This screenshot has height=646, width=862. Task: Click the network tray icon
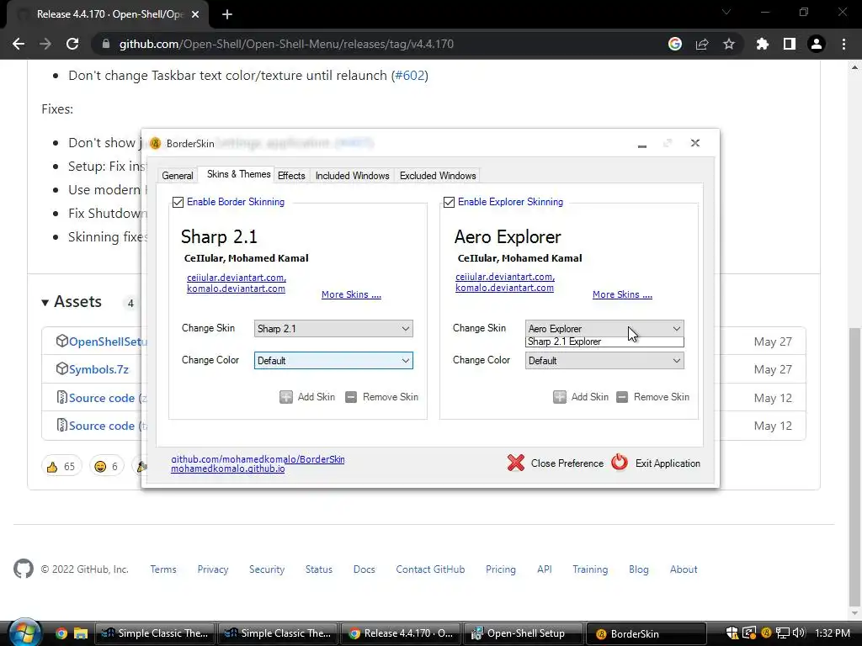783,633
